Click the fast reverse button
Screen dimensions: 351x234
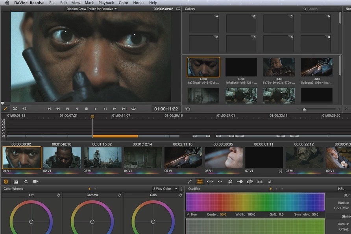pyautogui.click(x=58, y=109)
